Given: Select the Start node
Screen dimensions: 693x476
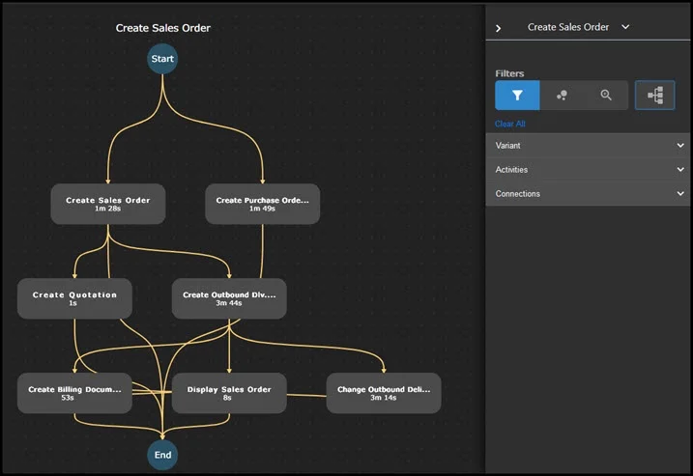Looking at the screenshot, I should pyautogui.click(x=162, y=59).
